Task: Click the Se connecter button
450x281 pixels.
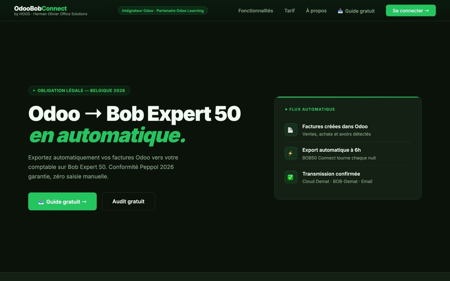Action: click(411, 10)
